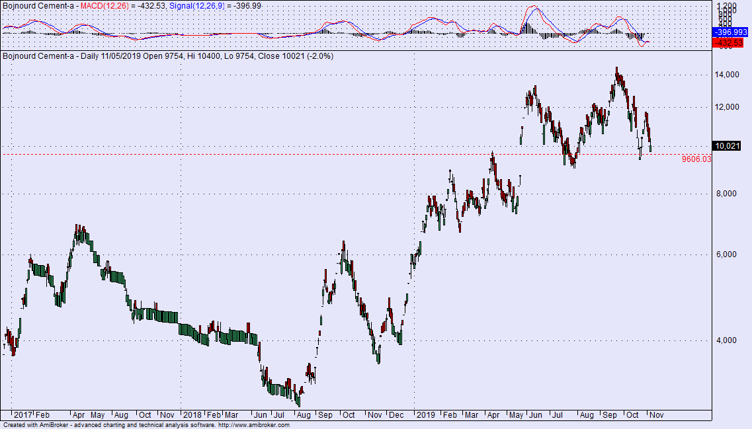The width and height of the screenshot is (752, 429).
Task: Click the red 9606.03 level label
Action: (696, 159)
